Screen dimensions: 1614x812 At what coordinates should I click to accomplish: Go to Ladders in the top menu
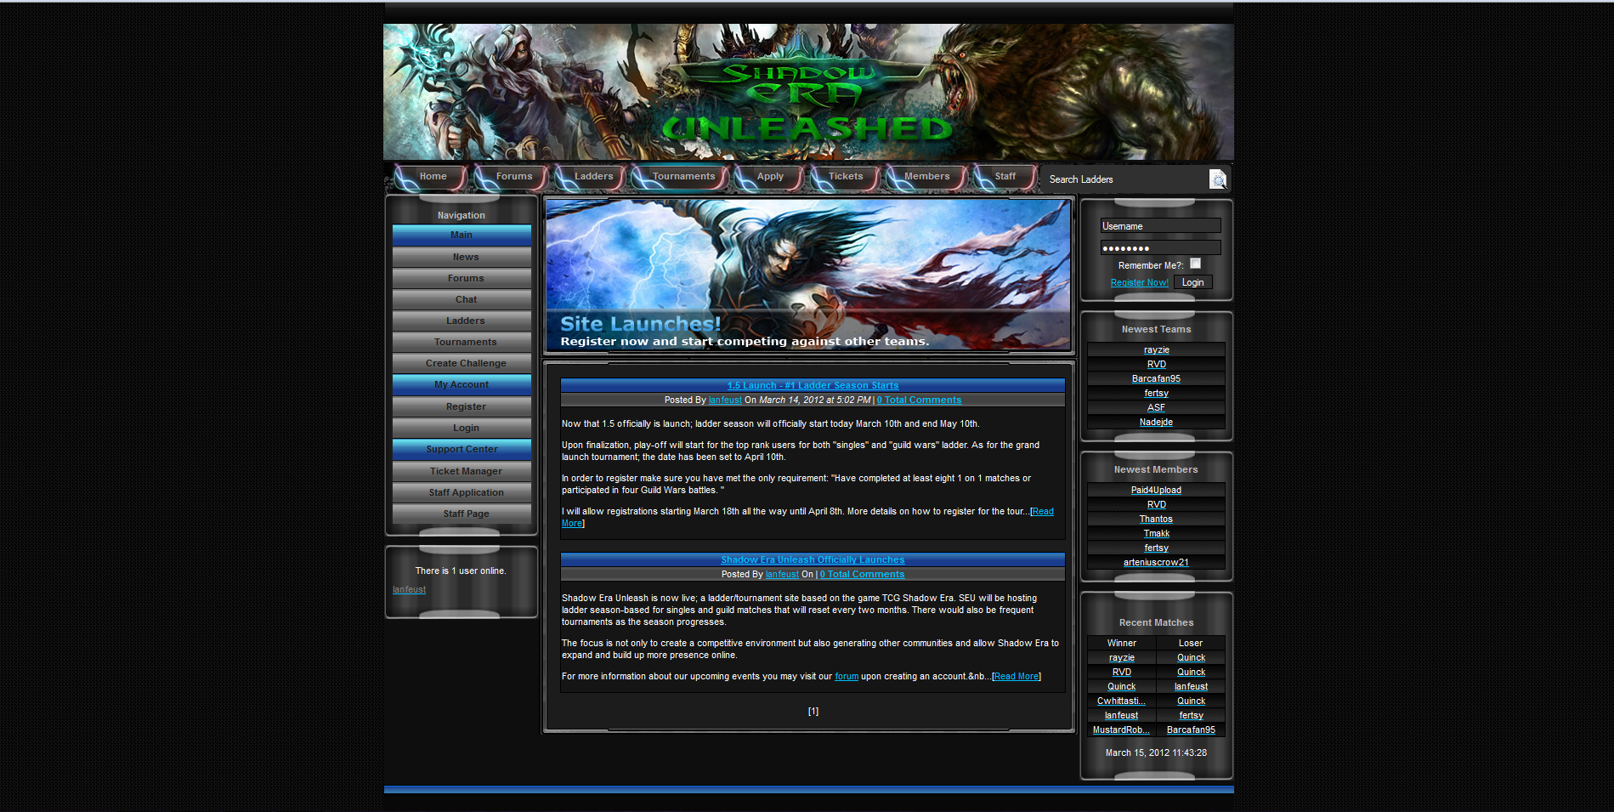point(593,177)
